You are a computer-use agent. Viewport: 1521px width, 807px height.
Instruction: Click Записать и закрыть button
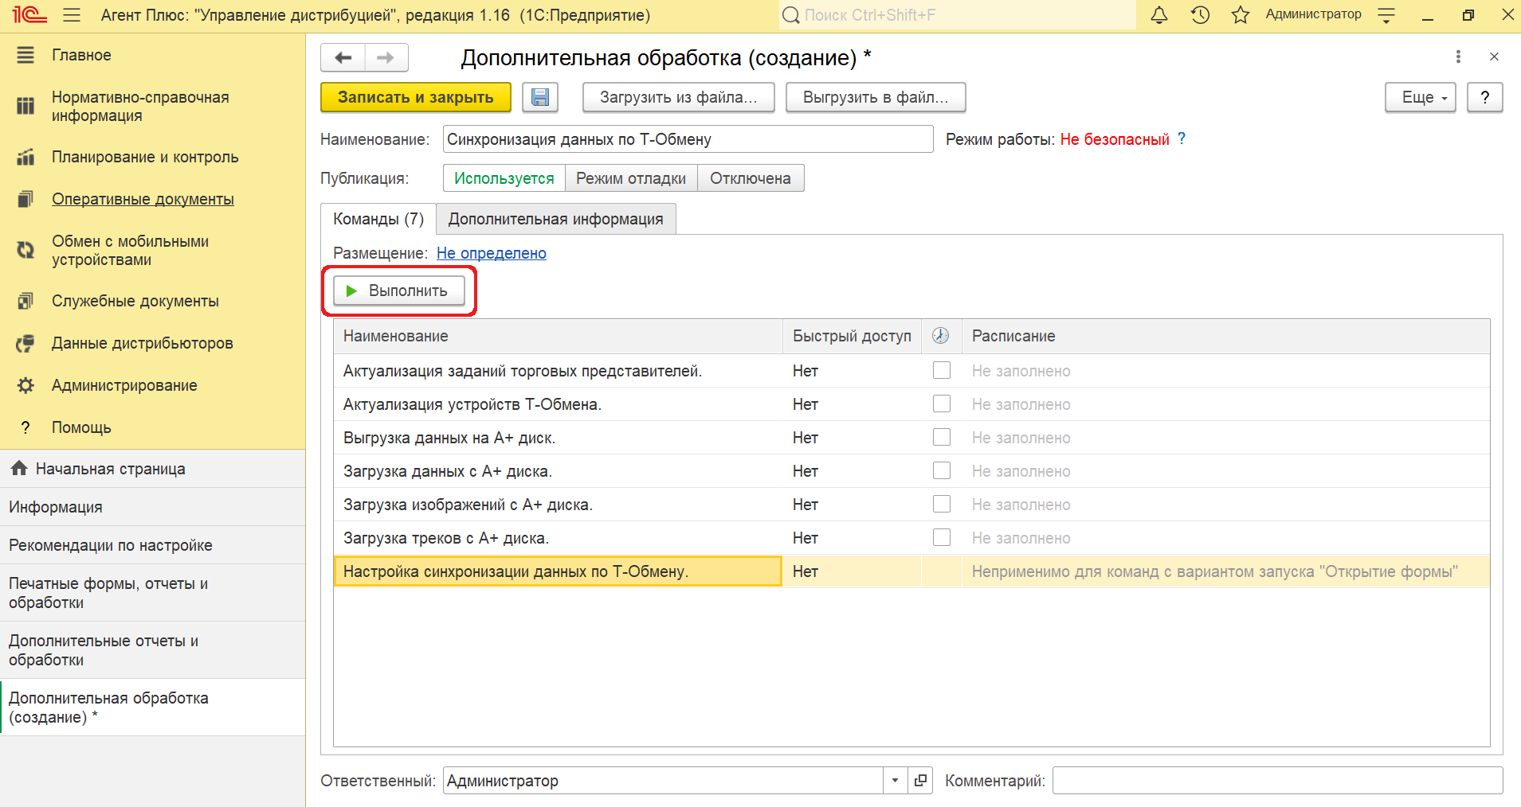coord(416,97)
